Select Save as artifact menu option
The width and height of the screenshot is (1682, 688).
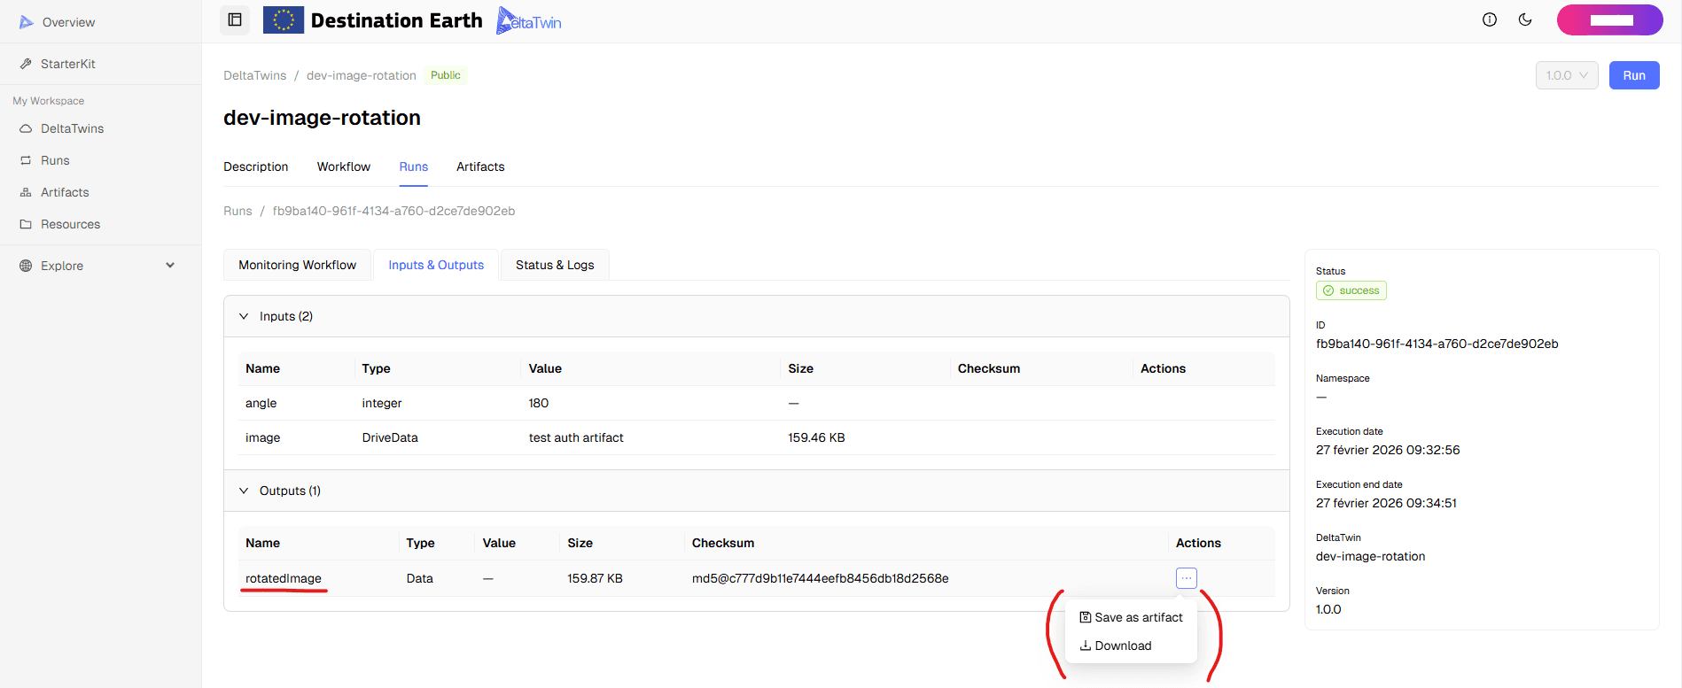pyautogui.click(x=1131, y=617)
